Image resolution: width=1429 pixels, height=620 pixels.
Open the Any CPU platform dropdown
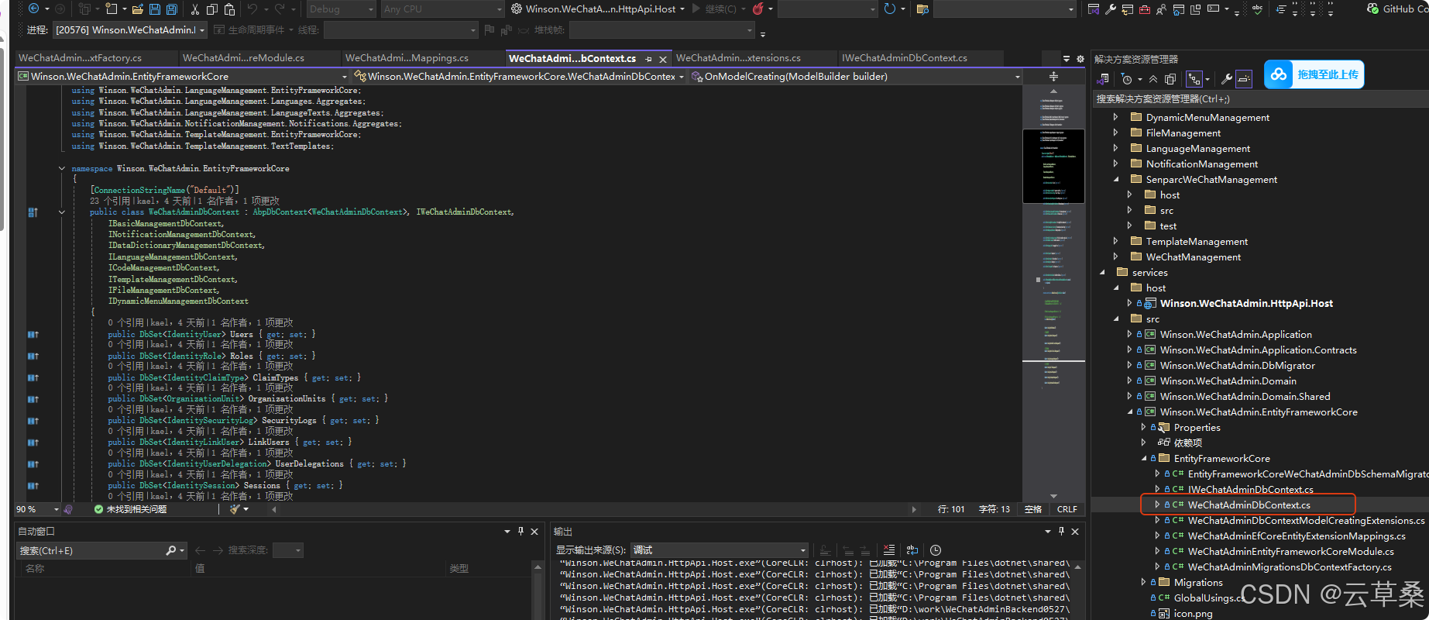pos(443,9)
